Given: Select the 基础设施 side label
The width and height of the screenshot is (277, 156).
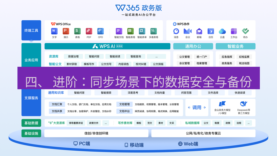Looking at the screenshot, I should pyautogui.click(x=31, y=133).
